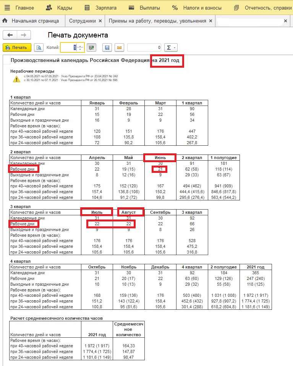293x366 pixels.
Task: Select the Печать документа title
Action: click(x=78, y=35)
